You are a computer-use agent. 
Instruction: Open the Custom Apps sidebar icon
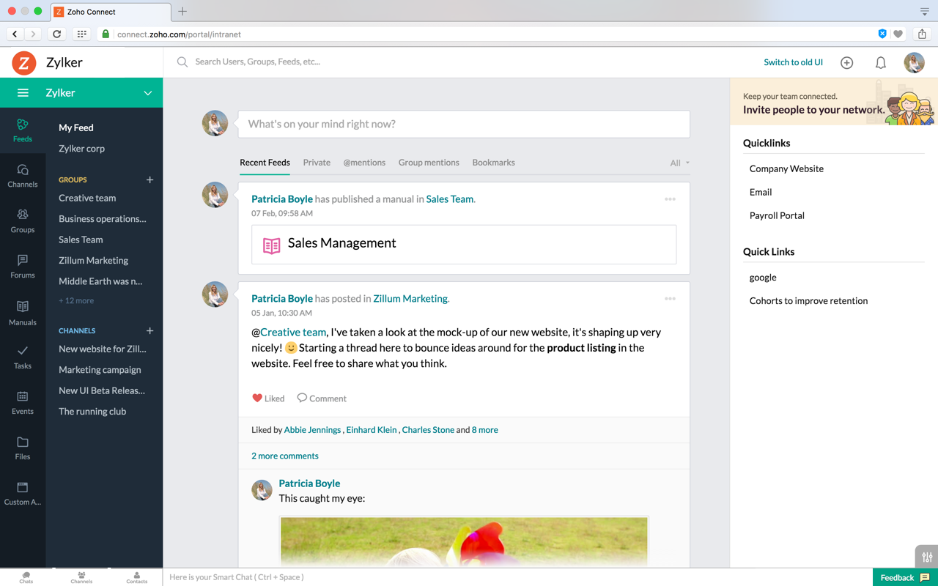point(23,494)
